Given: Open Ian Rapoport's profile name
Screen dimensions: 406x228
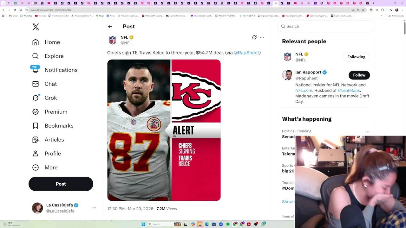Looking at the screenshot, I should (x=308, y=73).
